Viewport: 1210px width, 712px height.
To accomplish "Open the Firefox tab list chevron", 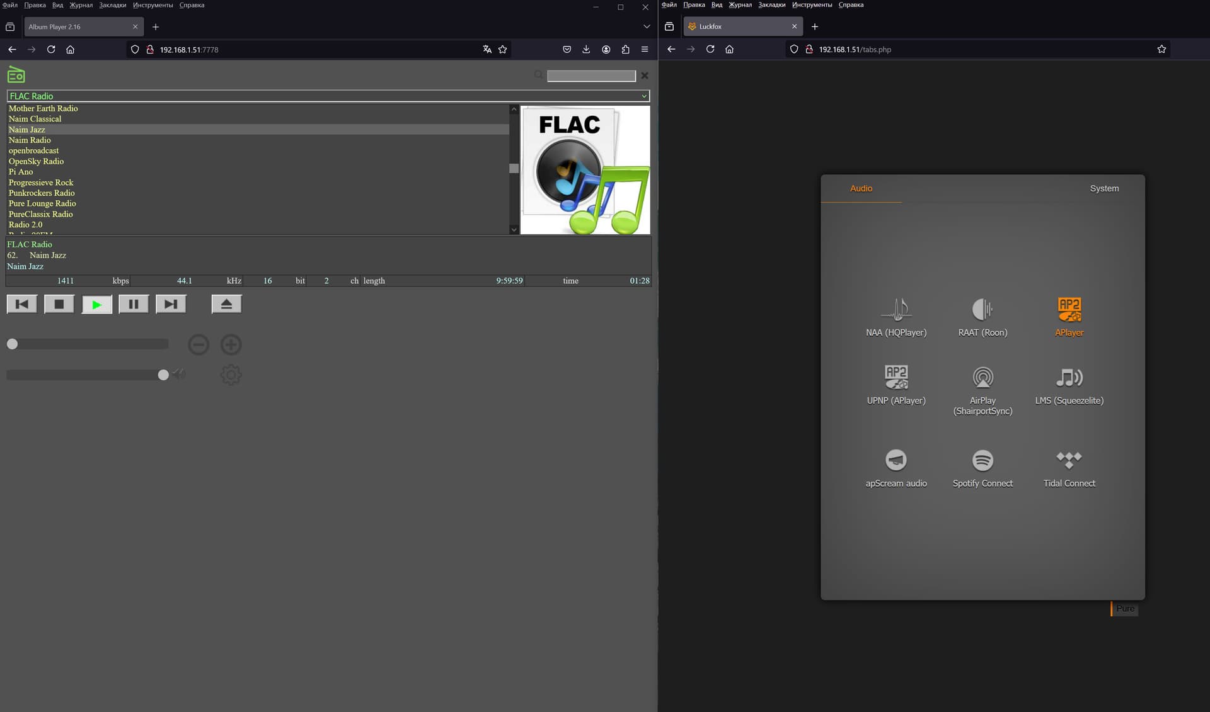I will point(647,26).
